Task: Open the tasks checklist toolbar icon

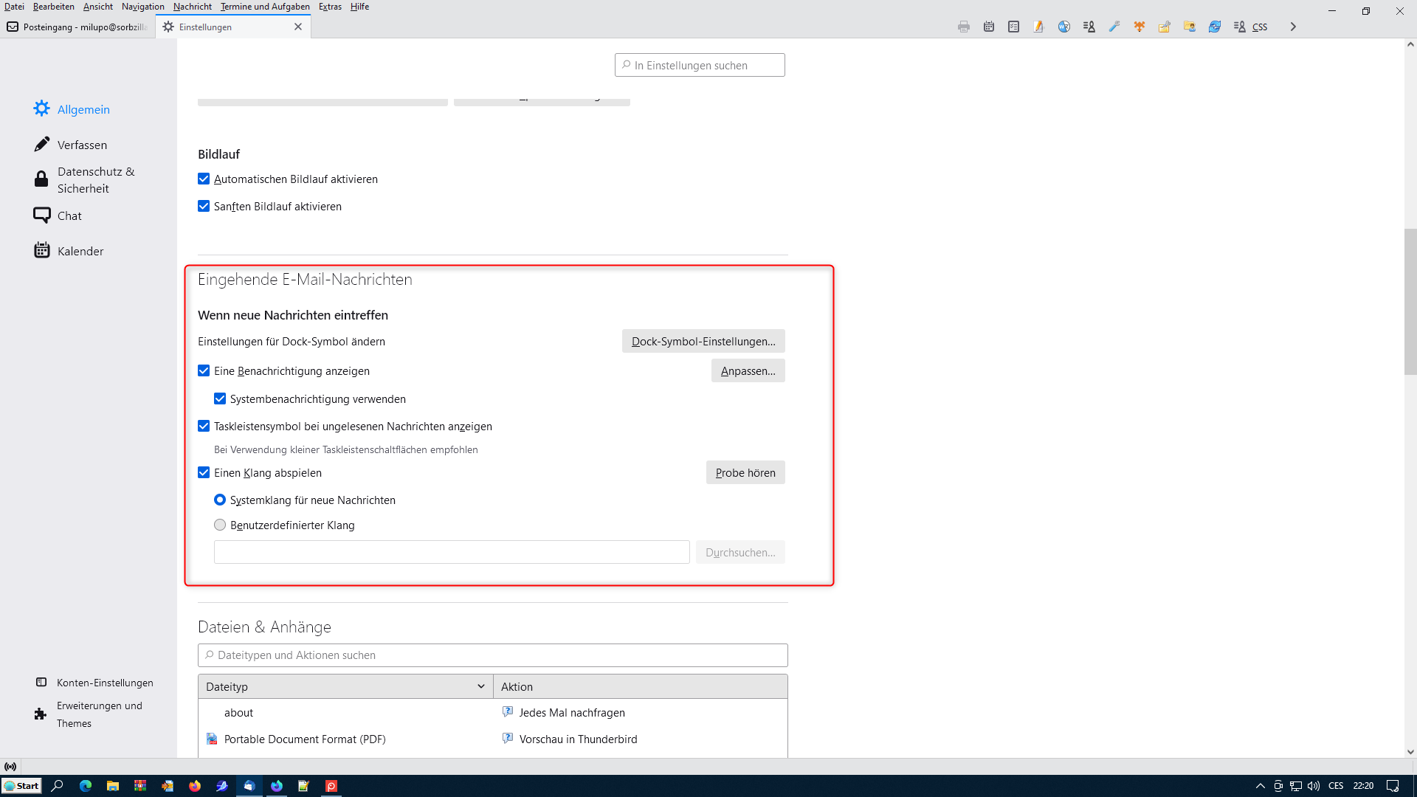Action: click(x=1013, y=27)
